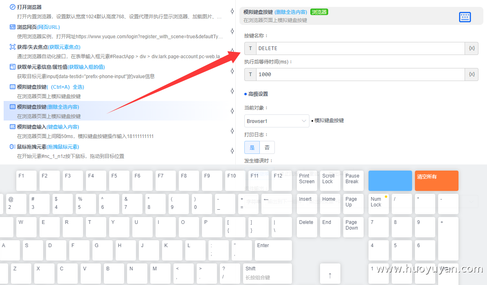Click the numpad plus key
This screenshot has height=285, width=487.
448,239
